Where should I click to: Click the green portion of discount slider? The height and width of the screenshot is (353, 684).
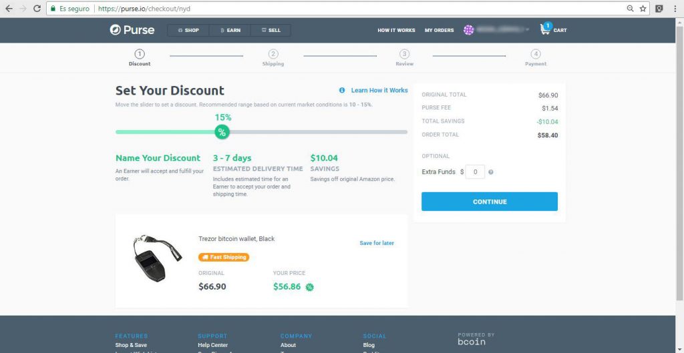pos(165,132)
